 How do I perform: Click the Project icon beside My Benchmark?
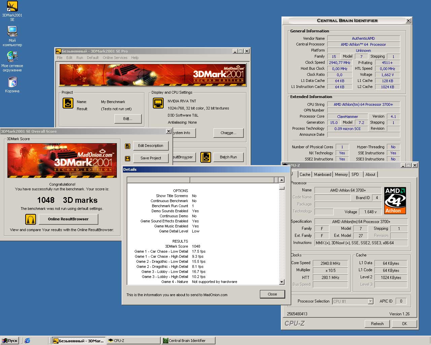(68, 103)
